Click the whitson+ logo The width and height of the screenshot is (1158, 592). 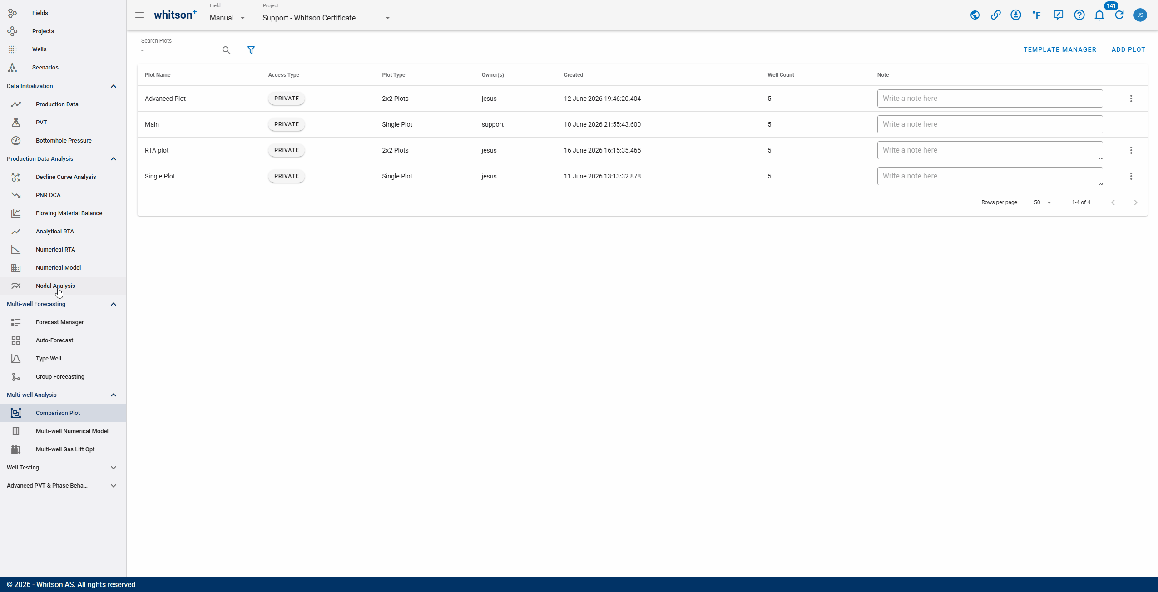pos(175,15)
